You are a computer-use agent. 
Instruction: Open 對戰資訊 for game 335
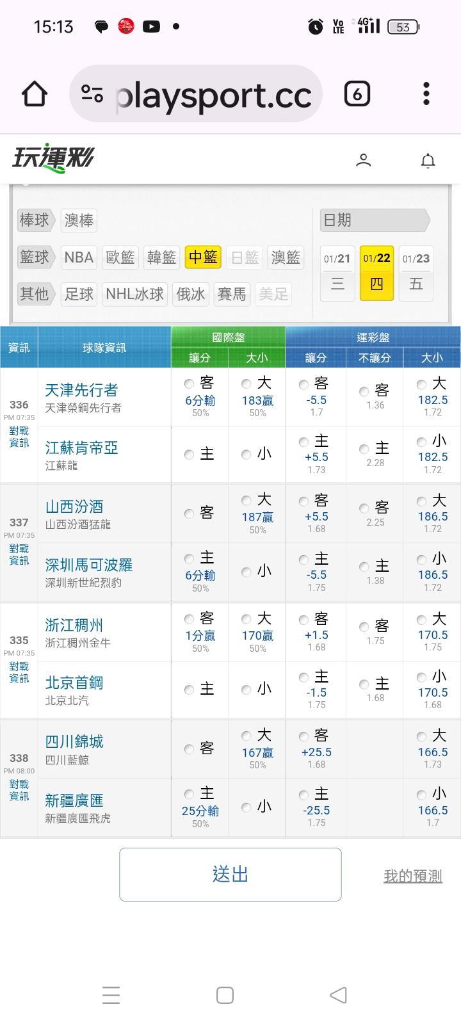pos(19,672)
